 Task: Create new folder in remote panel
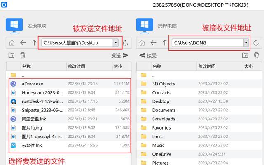click(245, 55)
